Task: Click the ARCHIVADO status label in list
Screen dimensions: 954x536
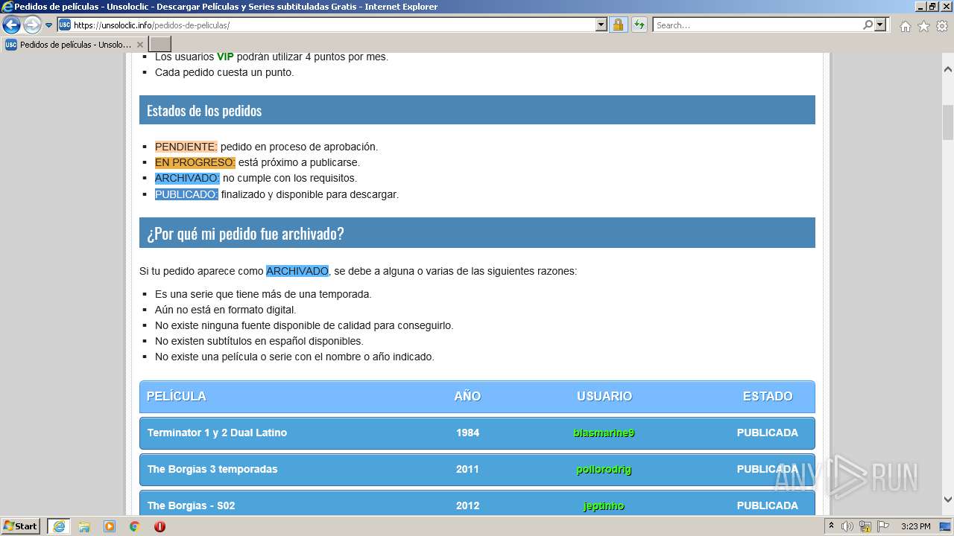Action: (x=187, y=178)
